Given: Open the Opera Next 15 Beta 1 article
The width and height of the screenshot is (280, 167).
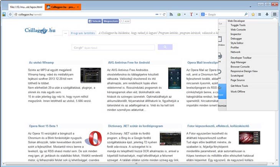Looking at the screenshot, I should click(x=43, y=126).
